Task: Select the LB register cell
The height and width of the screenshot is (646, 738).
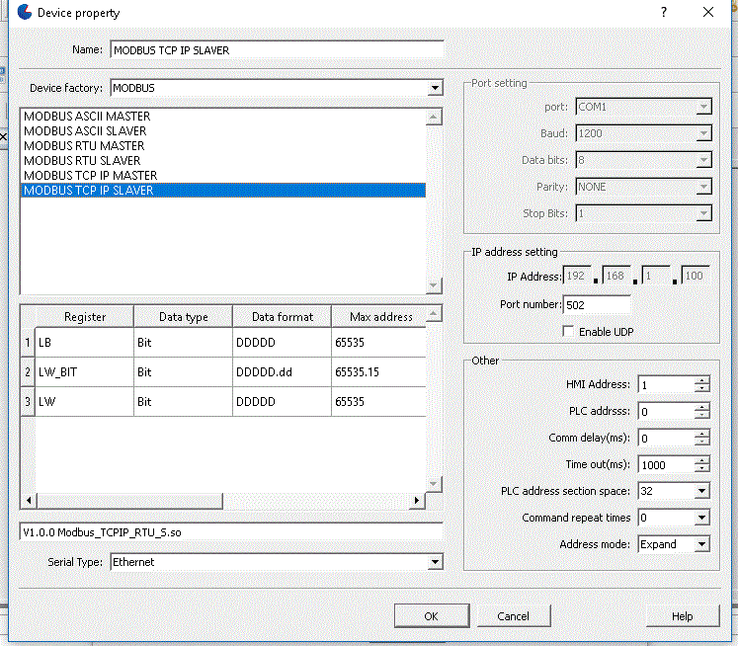Action: tap(85, 342)
